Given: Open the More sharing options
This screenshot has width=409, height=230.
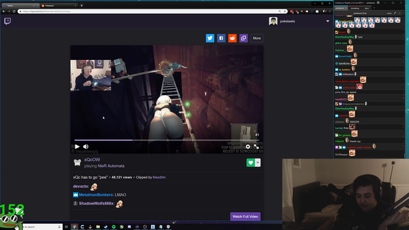Looking at the screenshot, I should 257,38.
